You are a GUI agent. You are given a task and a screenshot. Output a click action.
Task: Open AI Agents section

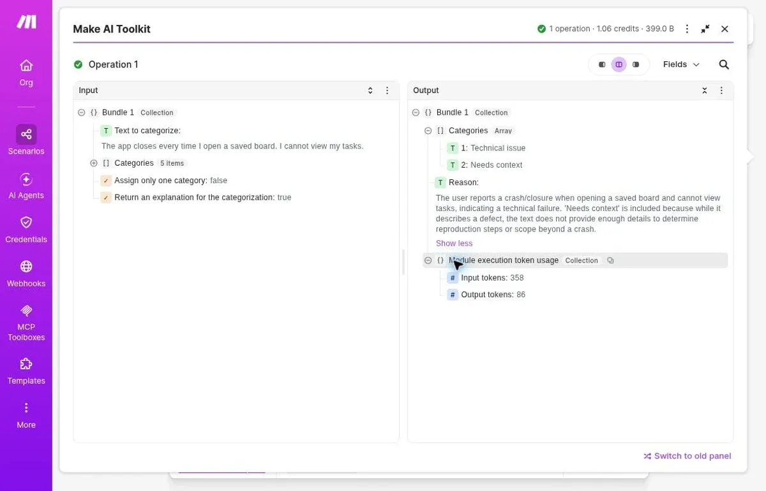pyautogui.click(x=26, y=186)
